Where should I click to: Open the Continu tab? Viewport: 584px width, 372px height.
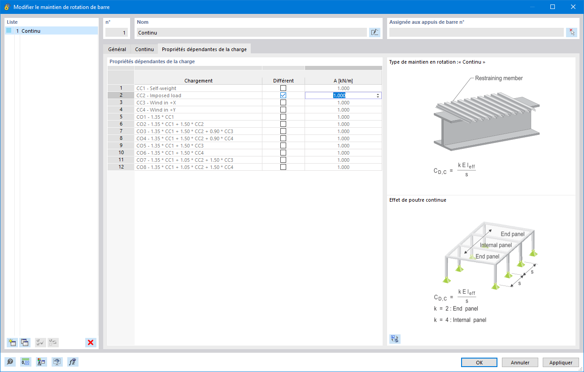(x=144, y=49)
